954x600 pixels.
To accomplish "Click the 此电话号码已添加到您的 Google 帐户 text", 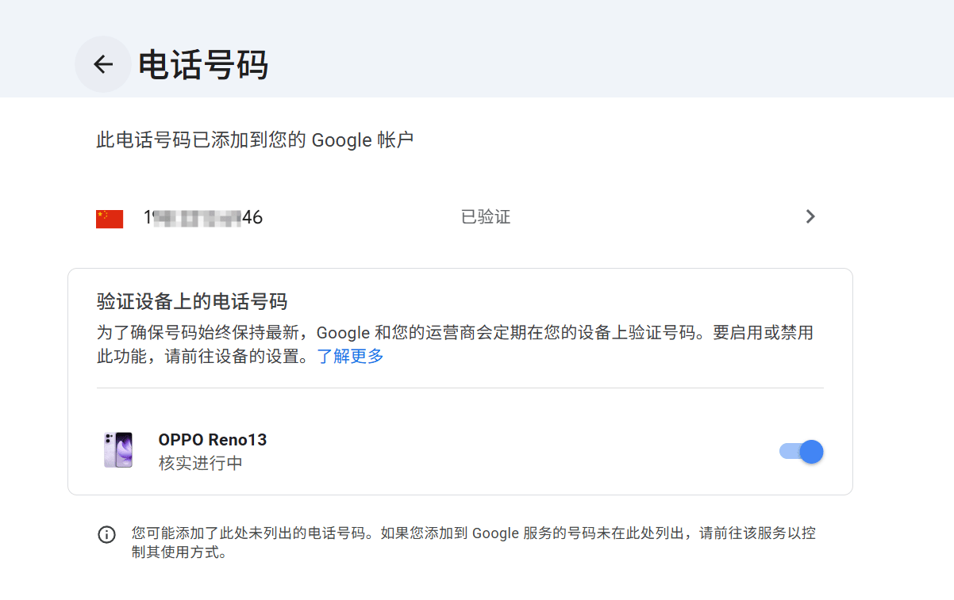I will click(255, 140).
